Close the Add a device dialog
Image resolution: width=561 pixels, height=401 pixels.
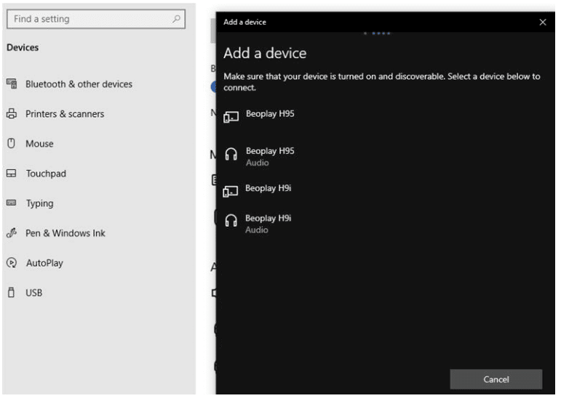click(542, 22)
